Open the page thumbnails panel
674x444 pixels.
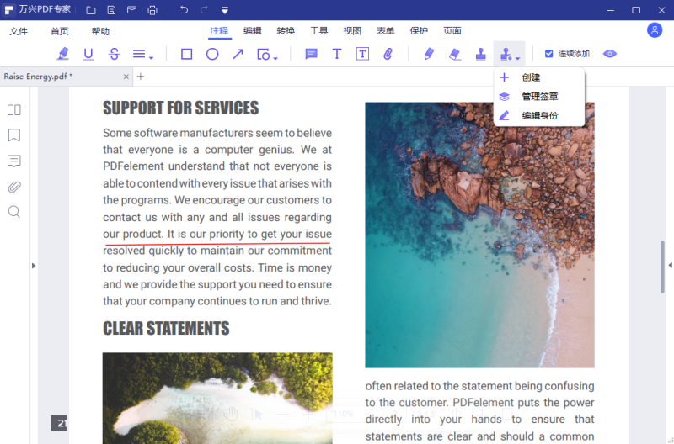(14, 110)
